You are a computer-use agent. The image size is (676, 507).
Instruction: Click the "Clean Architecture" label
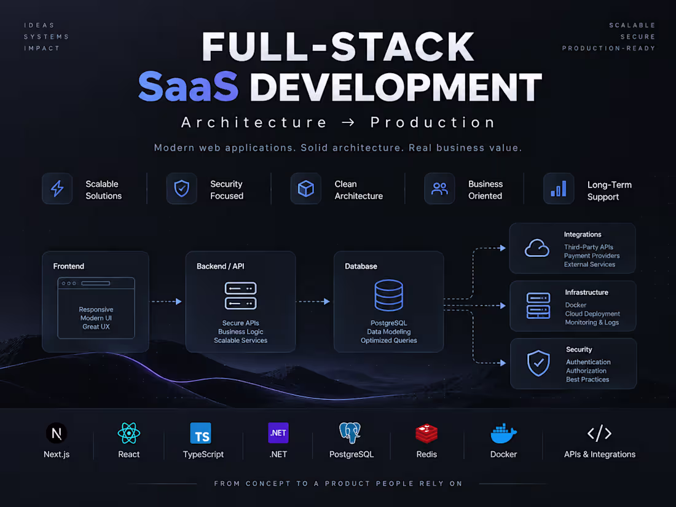pyautogui.click(x=359, y=190)
